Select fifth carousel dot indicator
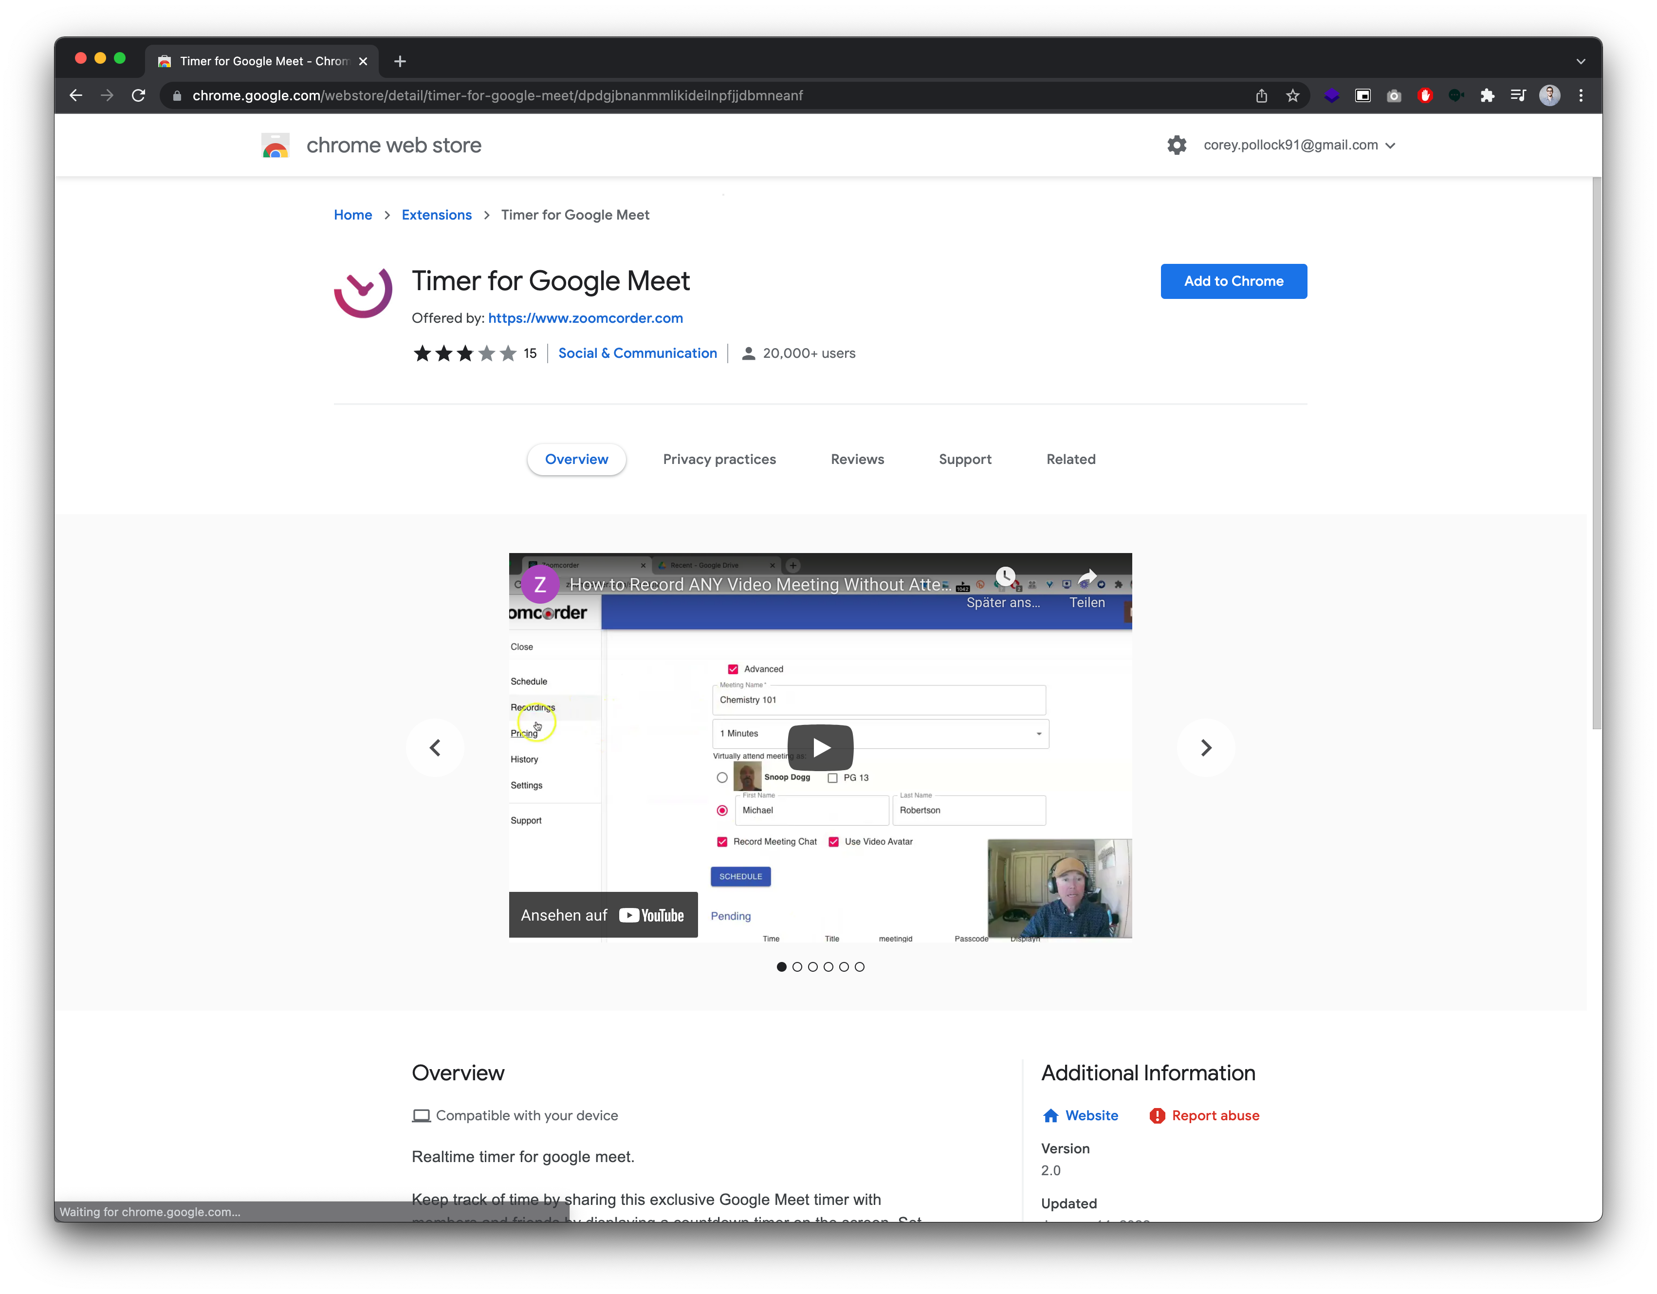The height and width of the screenshot is (1294, 1657). pyautogui.click(x=844, y=967)
